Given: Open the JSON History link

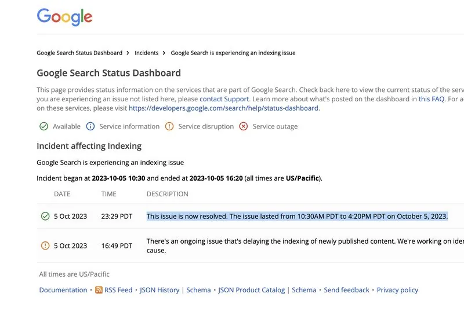Looking at the screenshot, I should 159,290.
